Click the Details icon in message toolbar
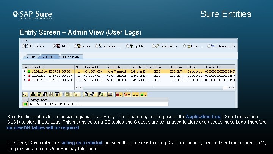The image size is (273, 154). [x=25, y=95]
